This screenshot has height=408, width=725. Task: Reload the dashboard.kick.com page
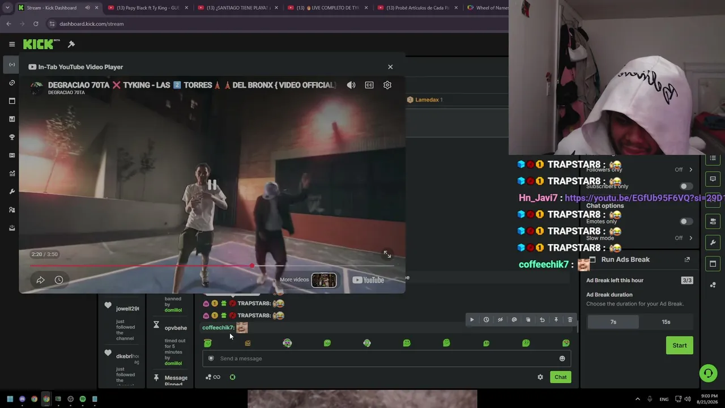pyautogui.click(x=36, y=24)
